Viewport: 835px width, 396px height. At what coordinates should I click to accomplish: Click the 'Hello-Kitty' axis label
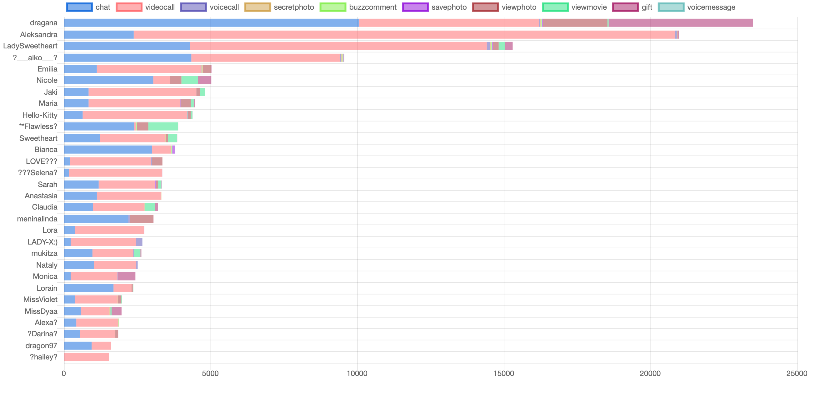click(x=40, y=115)
